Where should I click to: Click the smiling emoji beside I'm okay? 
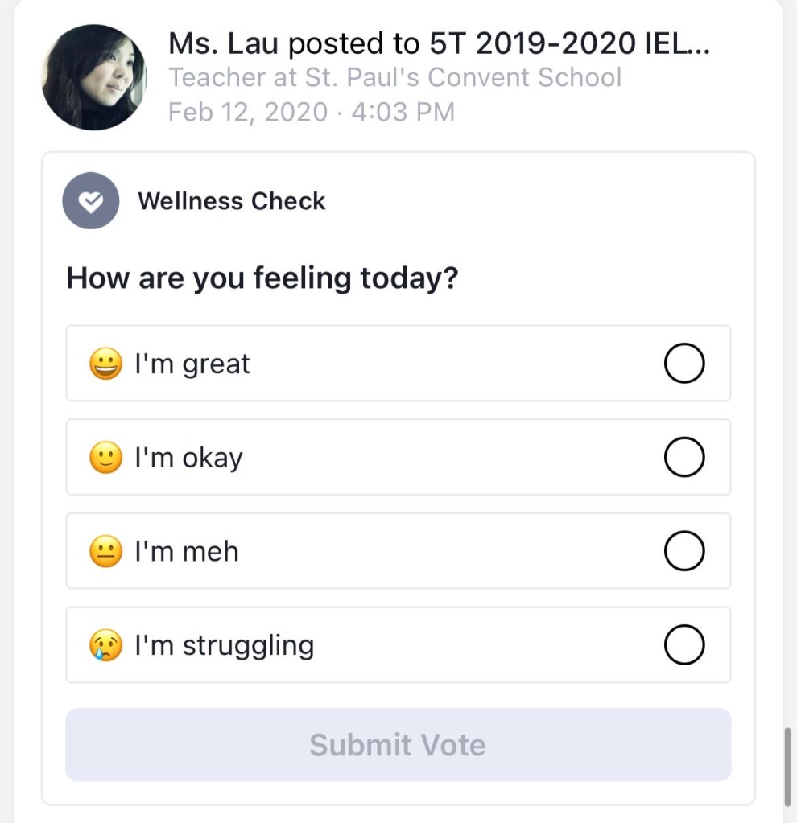[x=105, y=458]
